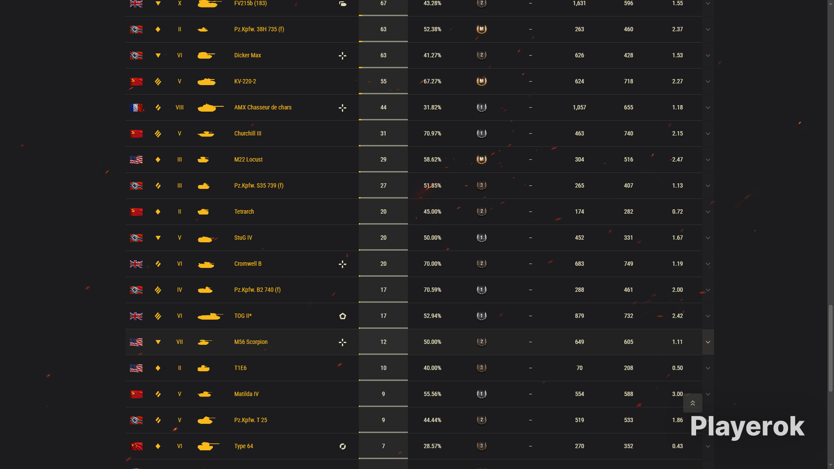Click the page vertical scrollbar thumb
Screen dimensions: 834x469
(830, 348)
